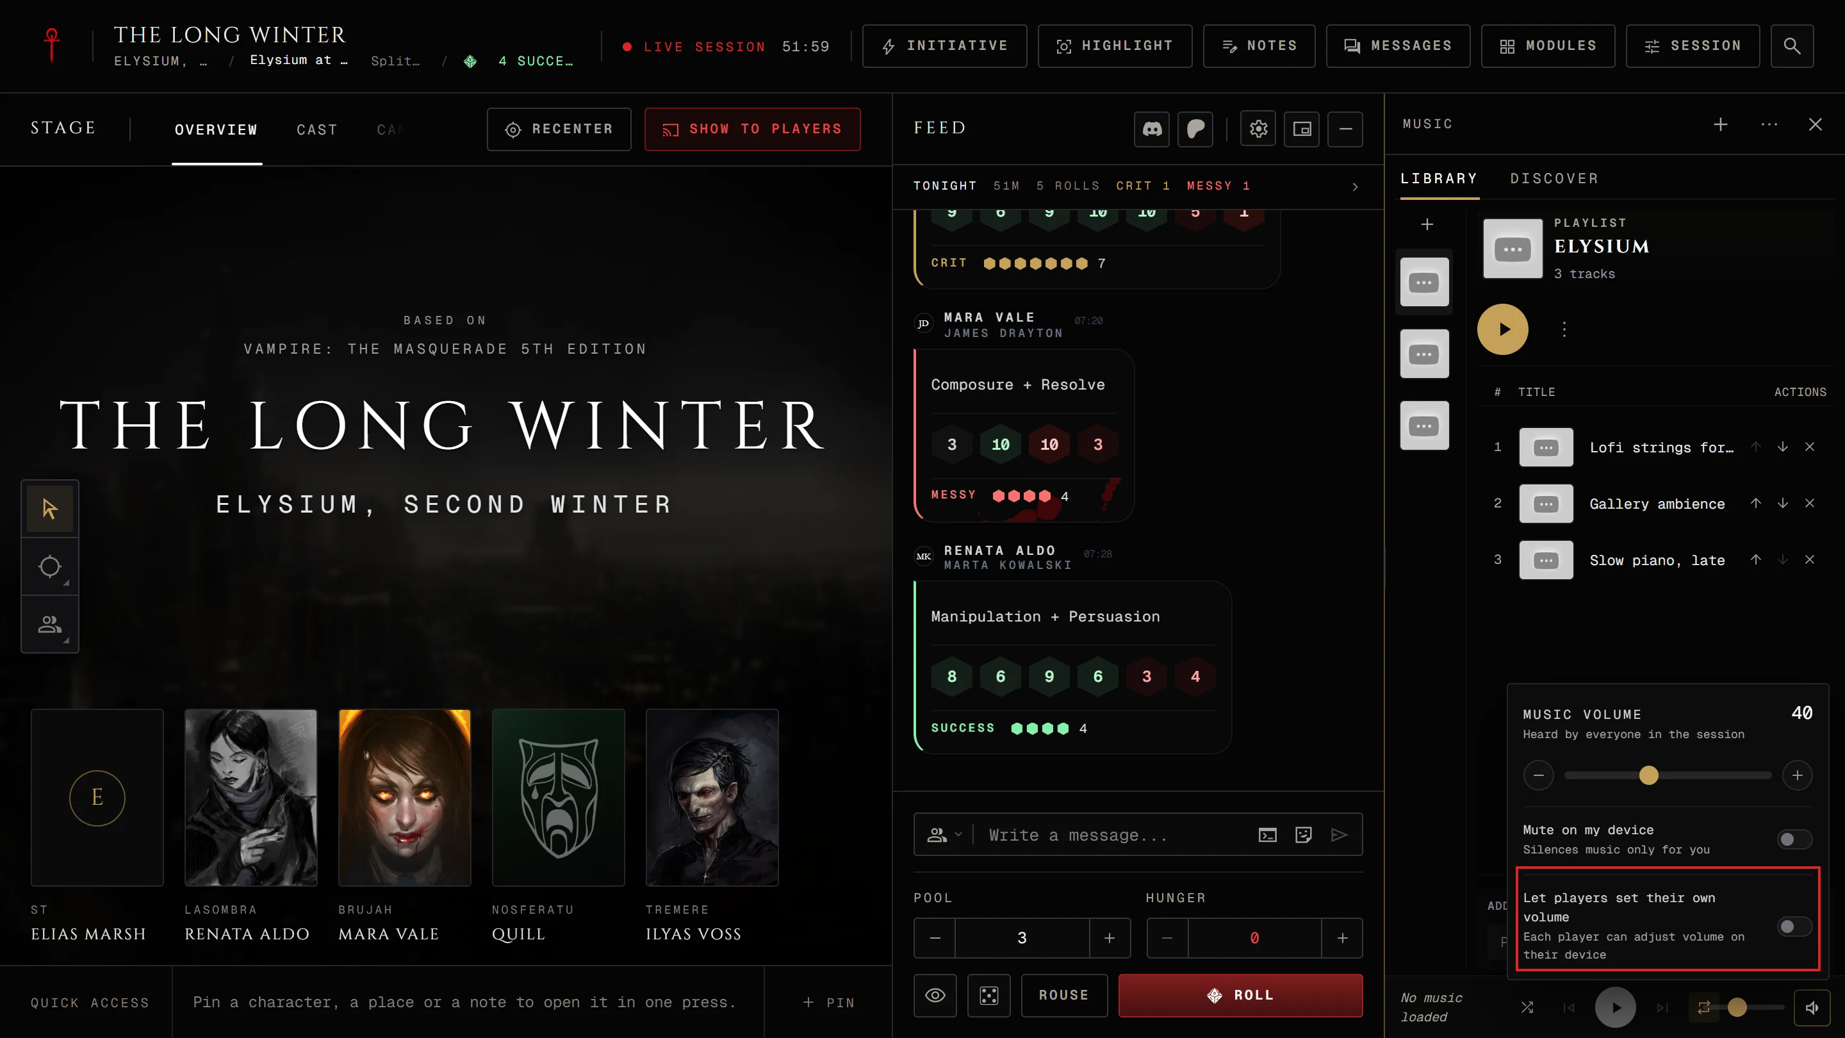
Task: Click the Rouse button
Action: (x=1063, y=995)
